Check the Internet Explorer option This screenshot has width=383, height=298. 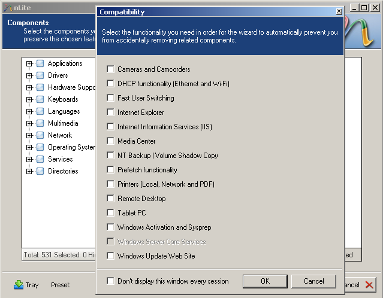pyautogui.click(x=110, y=112)
